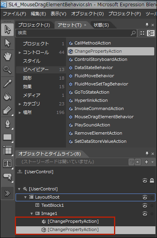Viewport: 157px width, 238px height.
Task: Switch to the プロジェクト(J) tab
Action: pos(34,25)
